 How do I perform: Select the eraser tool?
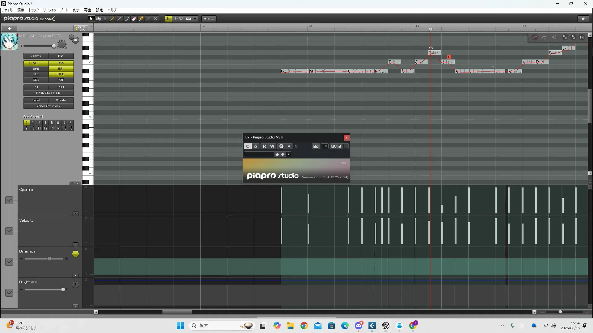click(134, 19)
